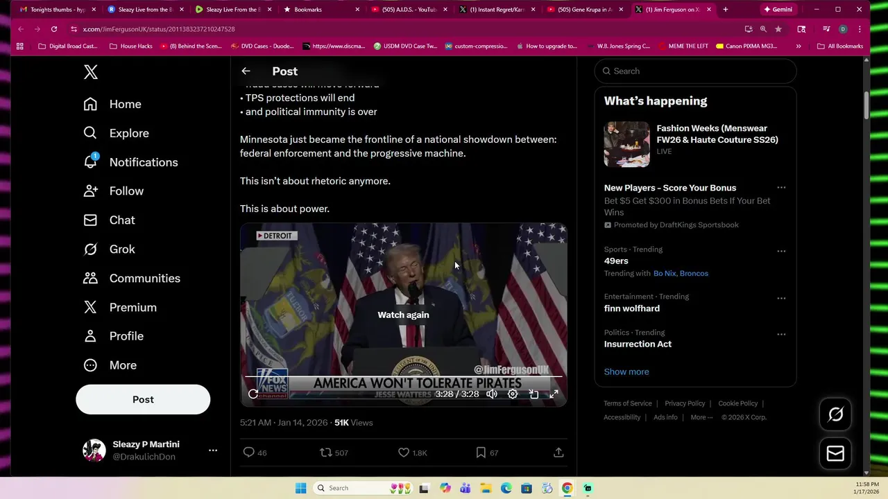This screenshot has height=499, width=888.
Task: Switch to the Gene Krupa YouTube tab
Action: (x=584, y=10)
